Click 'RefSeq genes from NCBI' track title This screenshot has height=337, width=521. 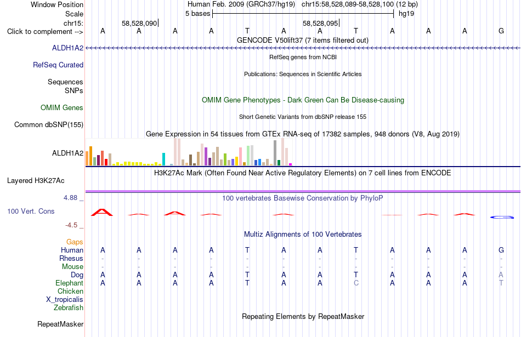point(303,57)
